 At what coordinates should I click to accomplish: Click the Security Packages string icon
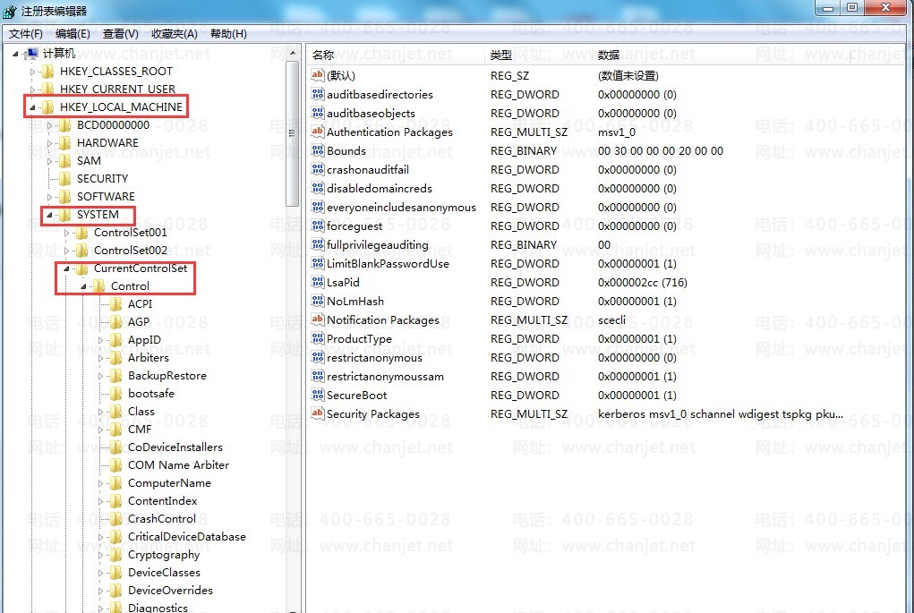[317, 413]
